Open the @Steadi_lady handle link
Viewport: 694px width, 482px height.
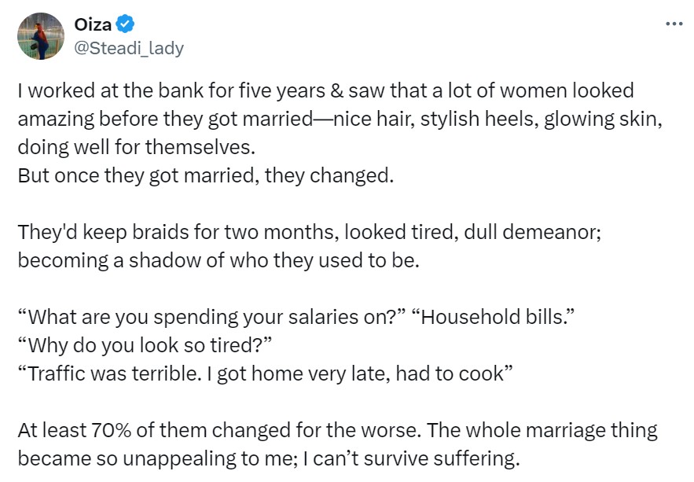pos(129,48)
